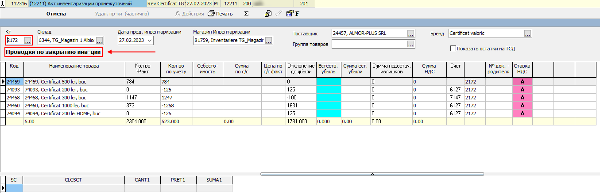Open lookup button for Поставщик field
This screenshot has height=193, width=600.
[411, 33]
